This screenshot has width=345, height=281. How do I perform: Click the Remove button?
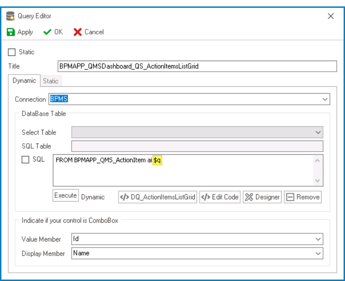(x=303, y=197)
